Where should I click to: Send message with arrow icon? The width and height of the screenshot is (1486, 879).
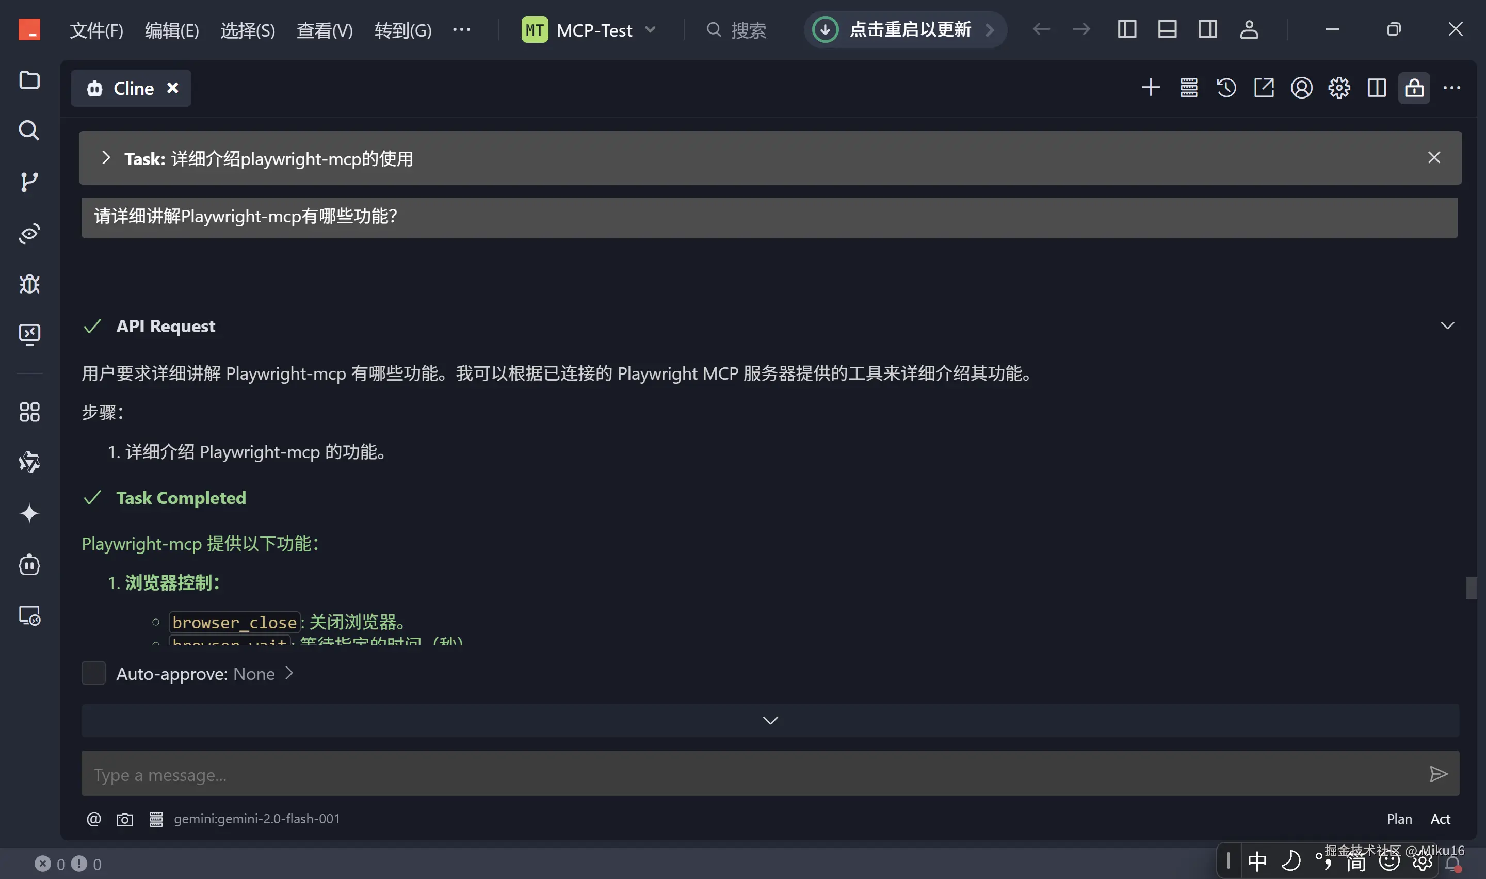pos(1437,774)
